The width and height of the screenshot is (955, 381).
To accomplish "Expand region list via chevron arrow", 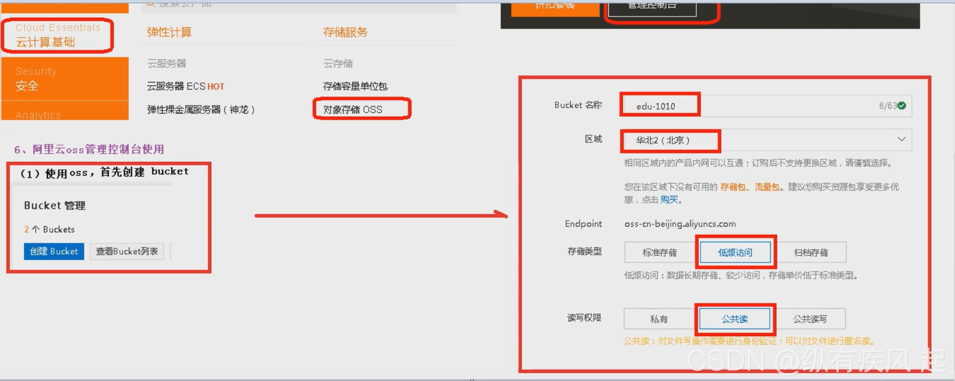I will pyautogui.click(x=901, y=139).
